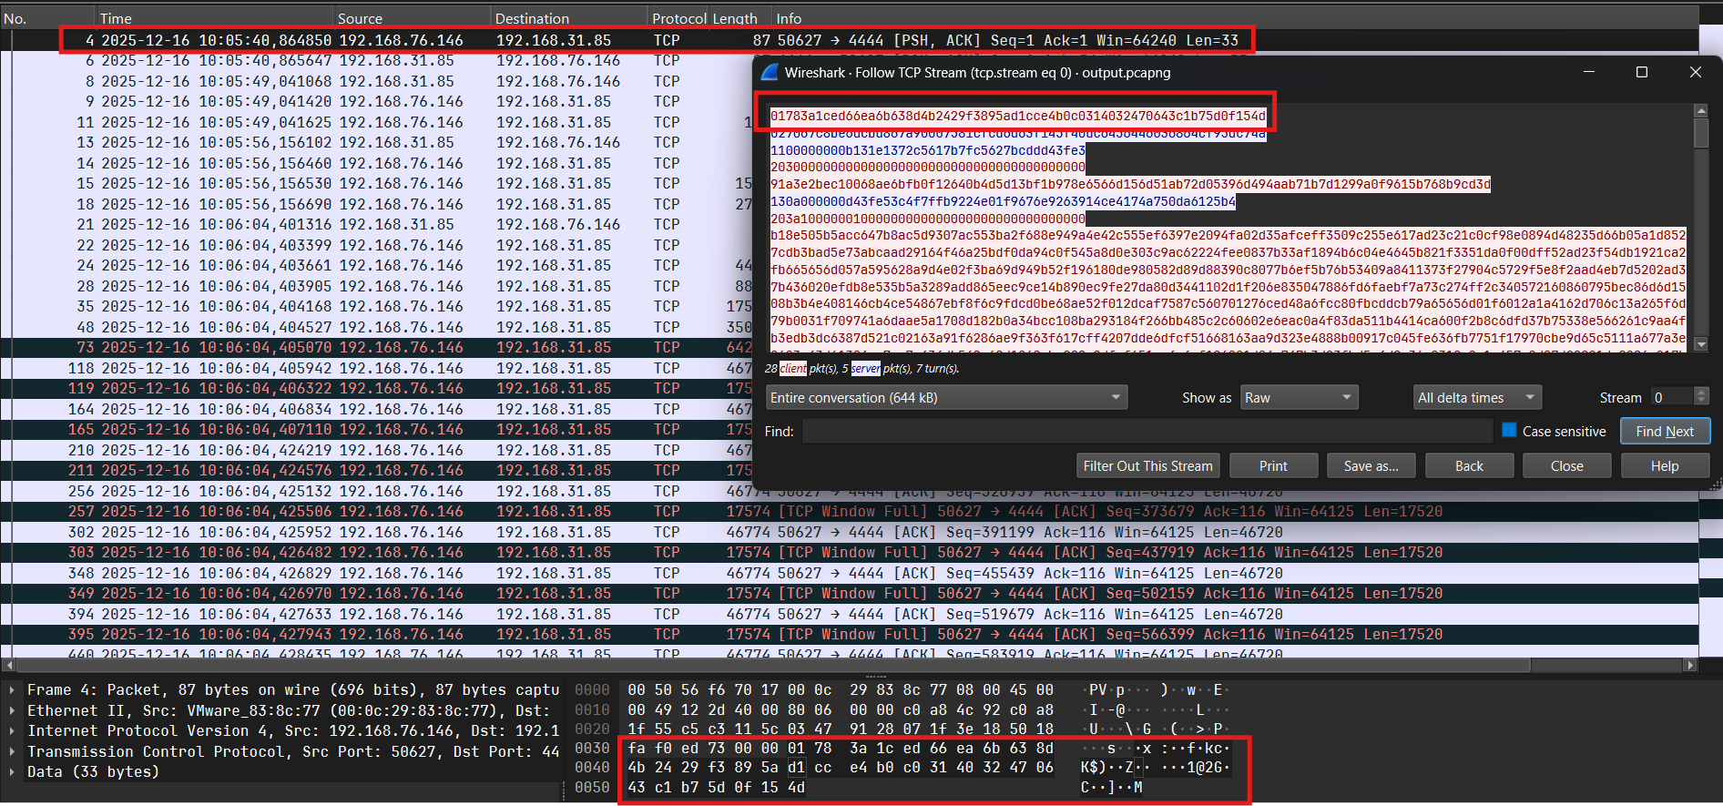Viewport: 1723px width, 806px height.
Task: Sort by the Destination column header
Action: pos(532,18)
